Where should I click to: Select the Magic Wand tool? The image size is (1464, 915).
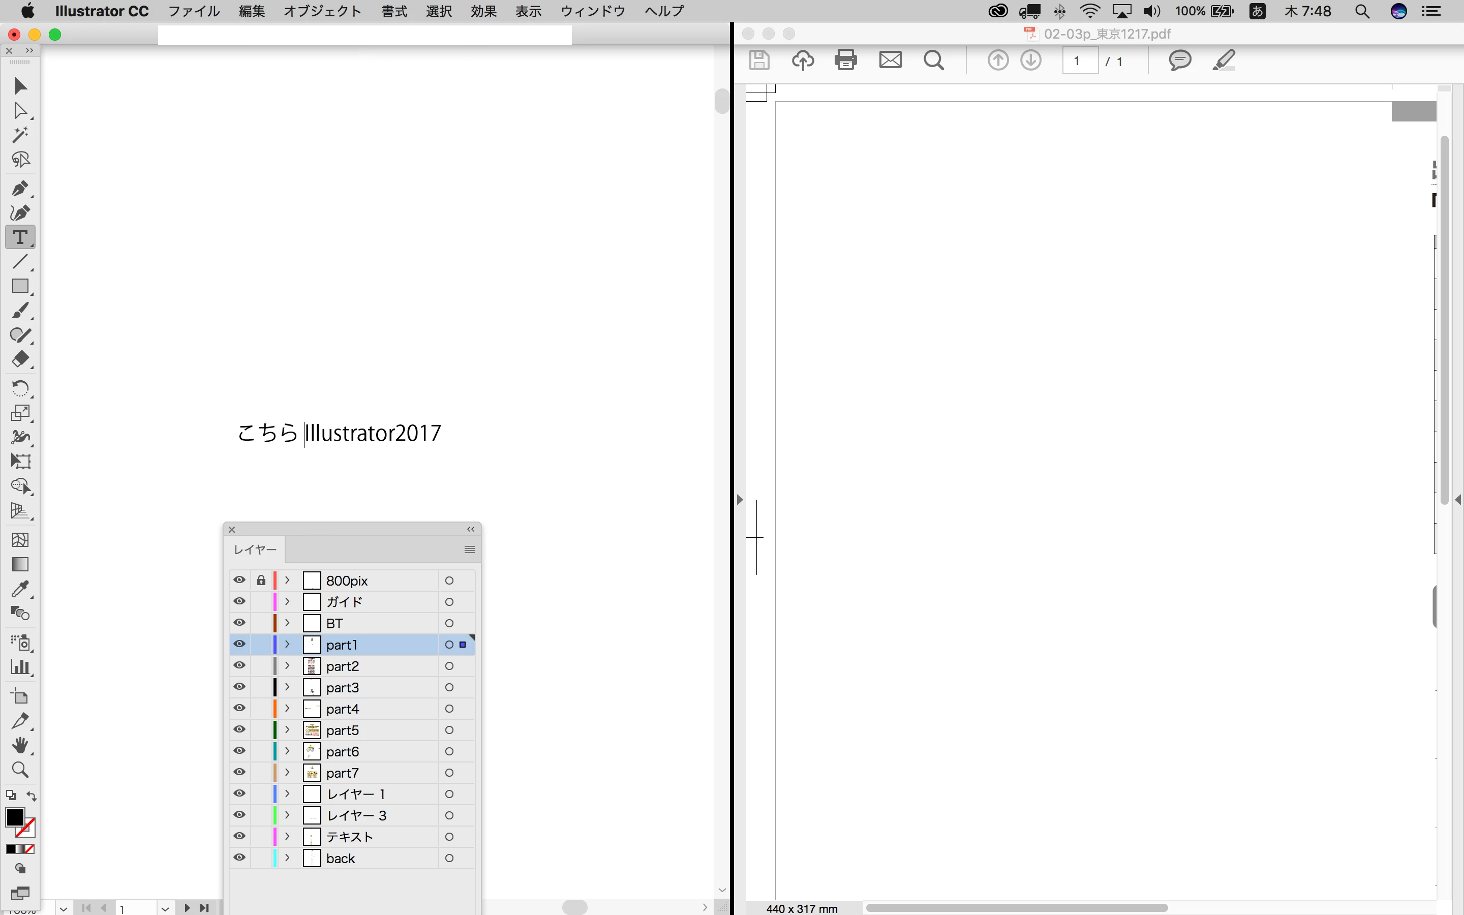[x=19, y=134]
